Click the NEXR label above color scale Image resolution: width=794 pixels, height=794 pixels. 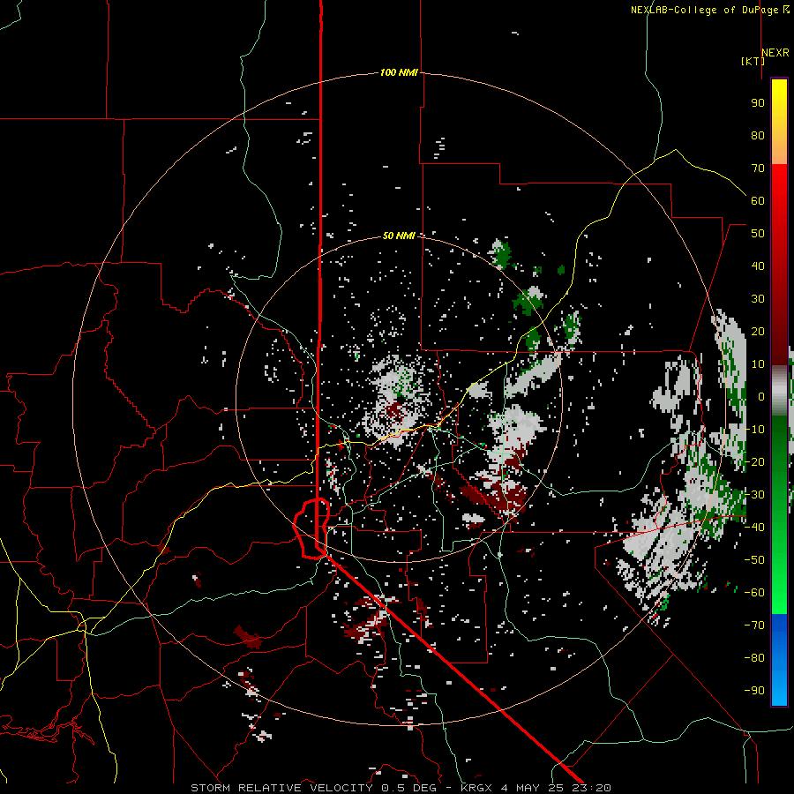click(775, 53)
